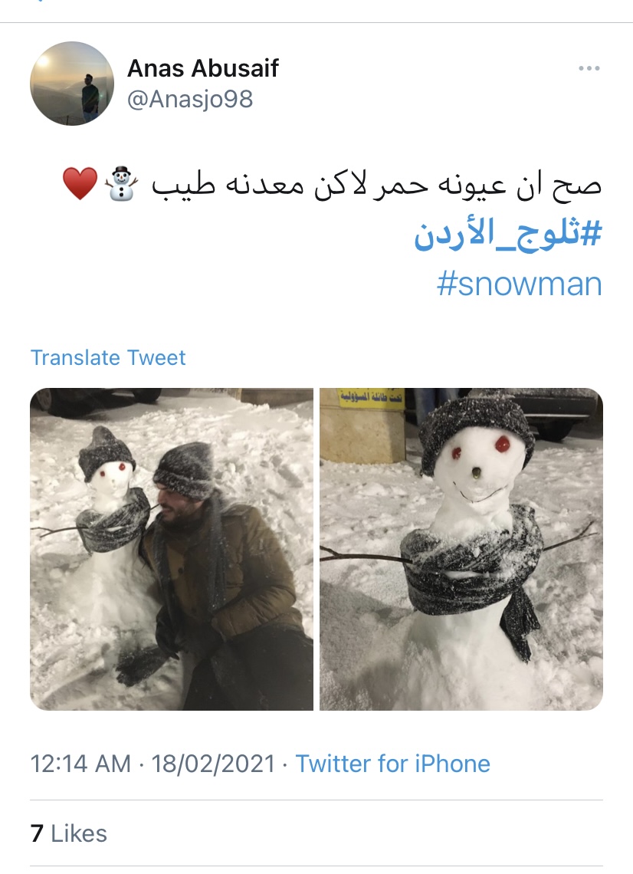Click the 18/02/2021 date

(213, 764)
